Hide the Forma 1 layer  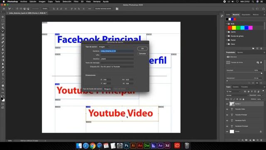tap(227, 104)
